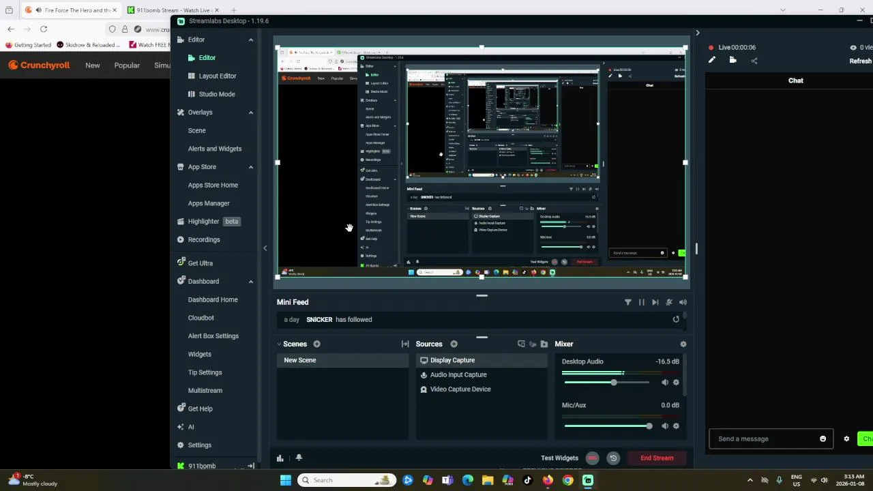Open Google Chrome from the taskbar
The image size is (873, 491).
click(567, 480)
